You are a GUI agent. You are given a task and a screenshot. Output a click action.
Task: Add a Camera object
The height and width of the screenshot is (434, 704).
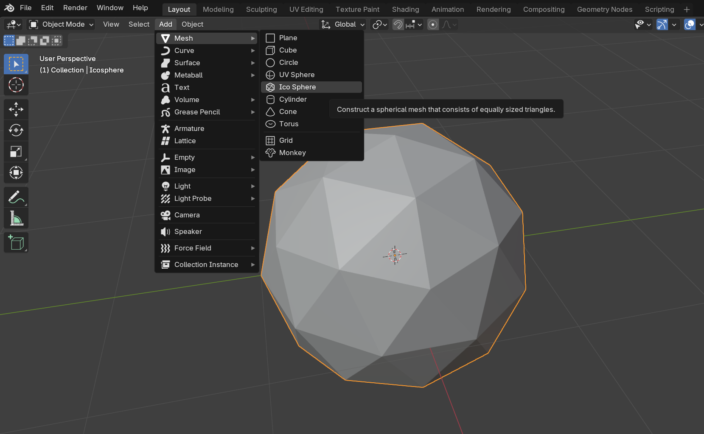[207, 215]
